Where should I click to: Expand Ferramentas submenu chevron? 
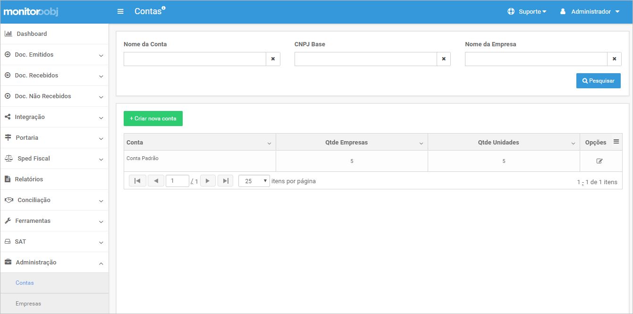(101, 222)
